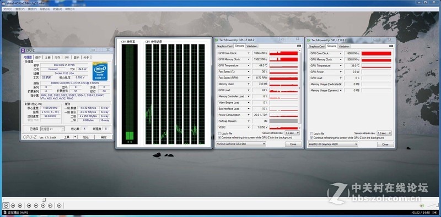The height and width of the screenshot is (217, 441).
Task: Click the CPU-Z purple Z title icon
Action: 23,51
